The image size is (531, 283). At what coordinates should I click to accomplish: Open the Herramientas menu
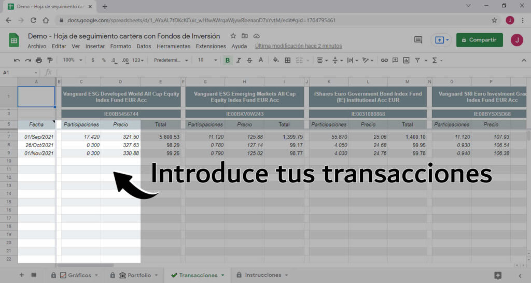tap(173, 46)
